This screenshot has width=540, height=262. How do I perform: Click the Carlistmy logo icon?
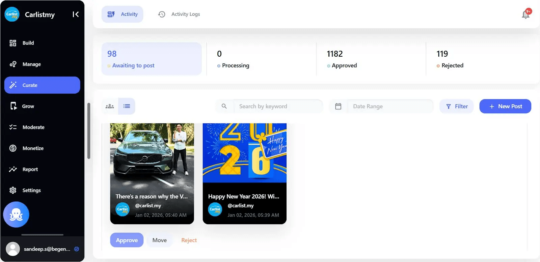(x=12, y=14)
